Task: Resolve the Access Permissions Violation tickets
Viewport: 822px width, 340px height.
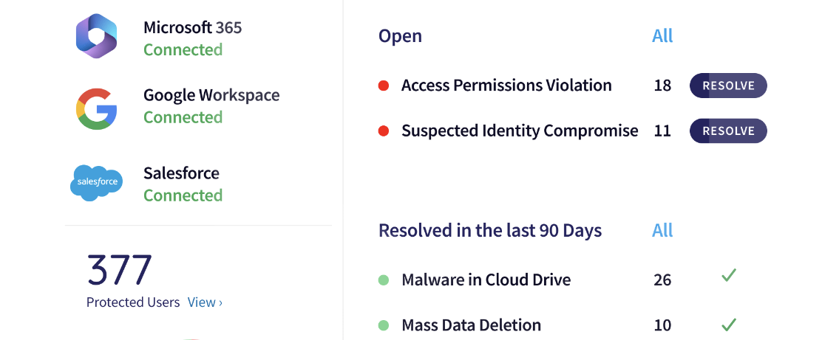Action: (728, 86)
